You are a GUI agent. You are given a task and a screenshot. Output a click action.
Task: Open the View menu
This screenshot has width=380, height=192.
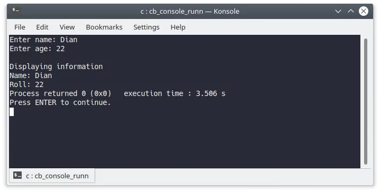click(x=67, y=27)
